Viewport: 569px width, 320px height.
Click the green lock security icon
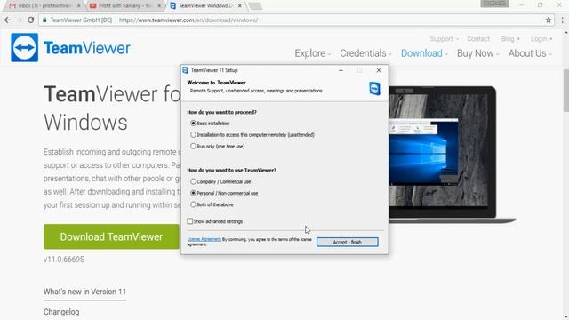44,20
